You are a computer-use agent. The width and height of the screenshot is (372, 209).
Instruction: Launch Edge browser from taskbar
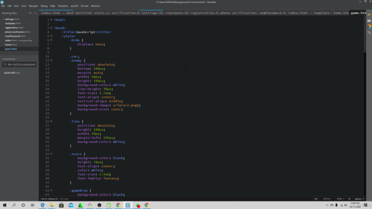coord(42,205)
